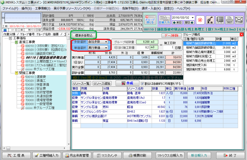247x160 pixels.
Task: Click the 1日当り施工数量 field
Action: [x=143, y=47]
